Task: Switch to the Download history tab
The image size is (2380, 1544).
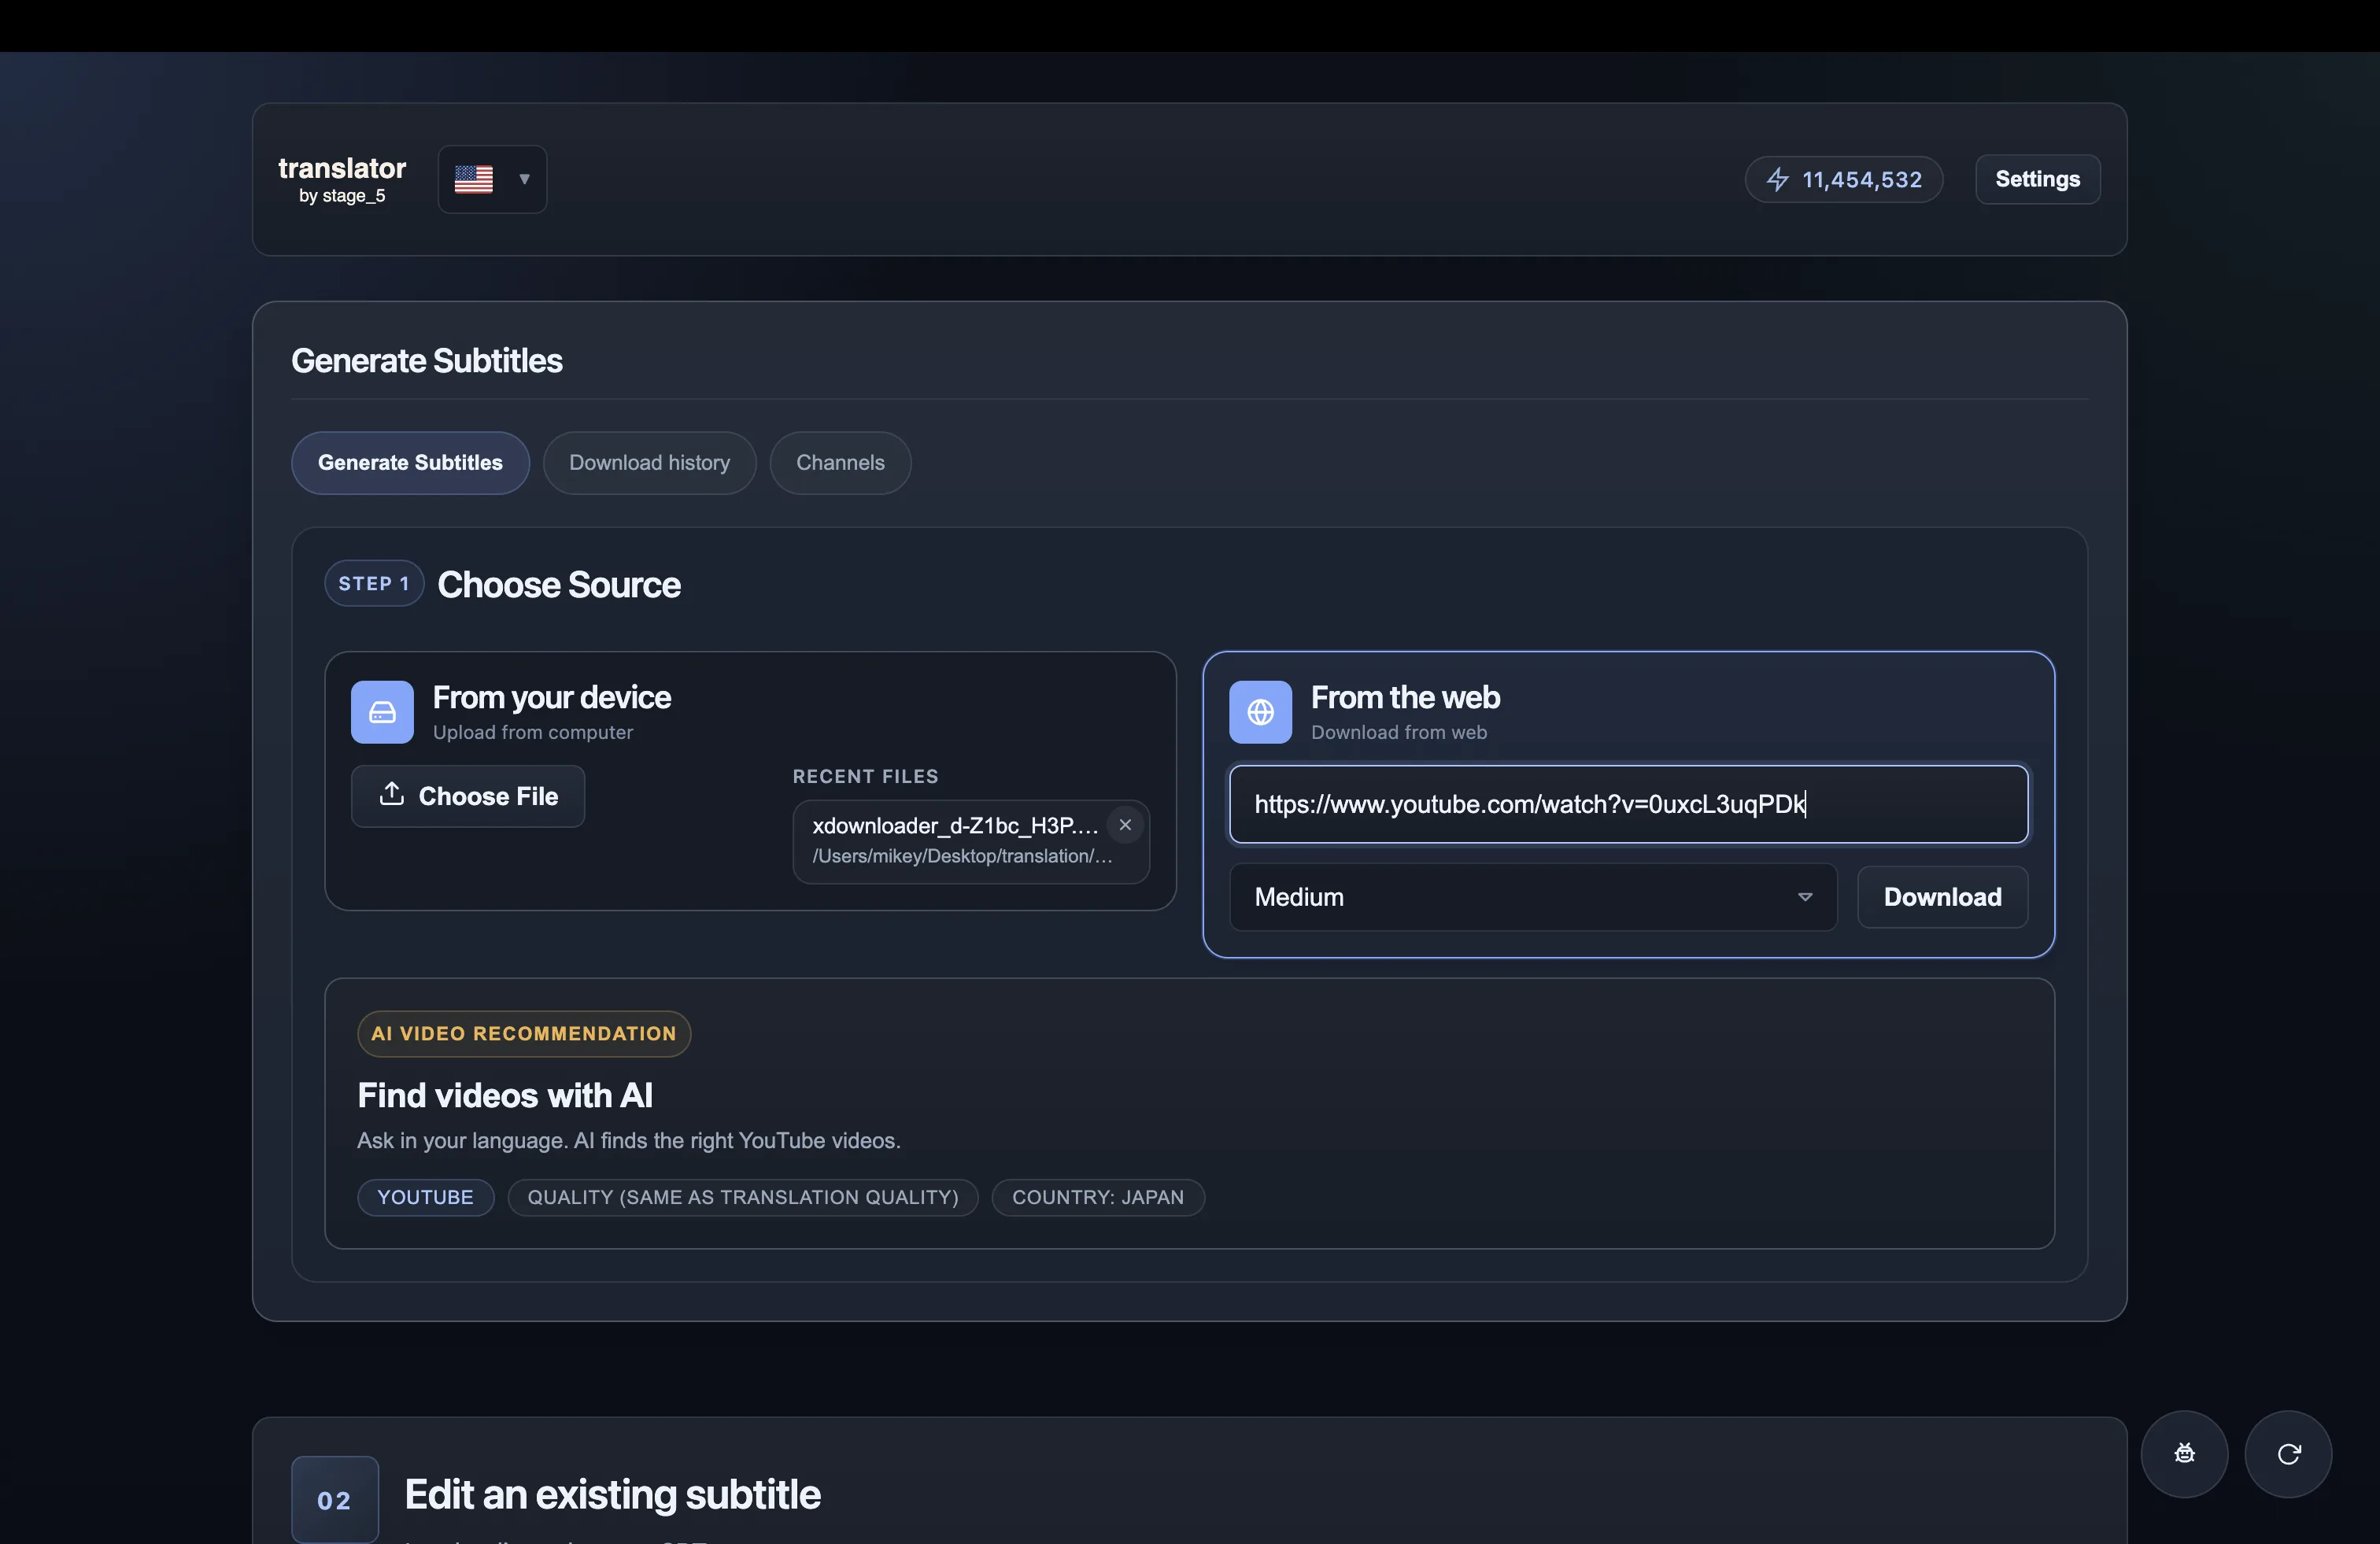Action: pos(649,462)
